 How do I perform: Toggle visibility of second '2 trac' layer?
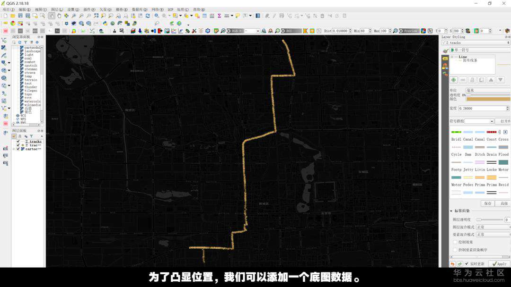(18, 145)
